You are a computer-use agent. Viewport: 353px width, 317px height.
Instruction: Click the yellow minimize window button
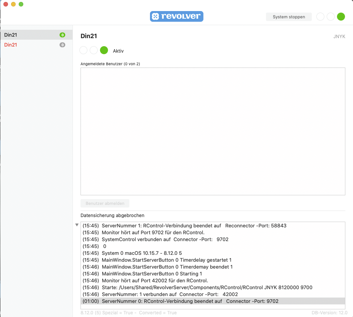point(13,4)
